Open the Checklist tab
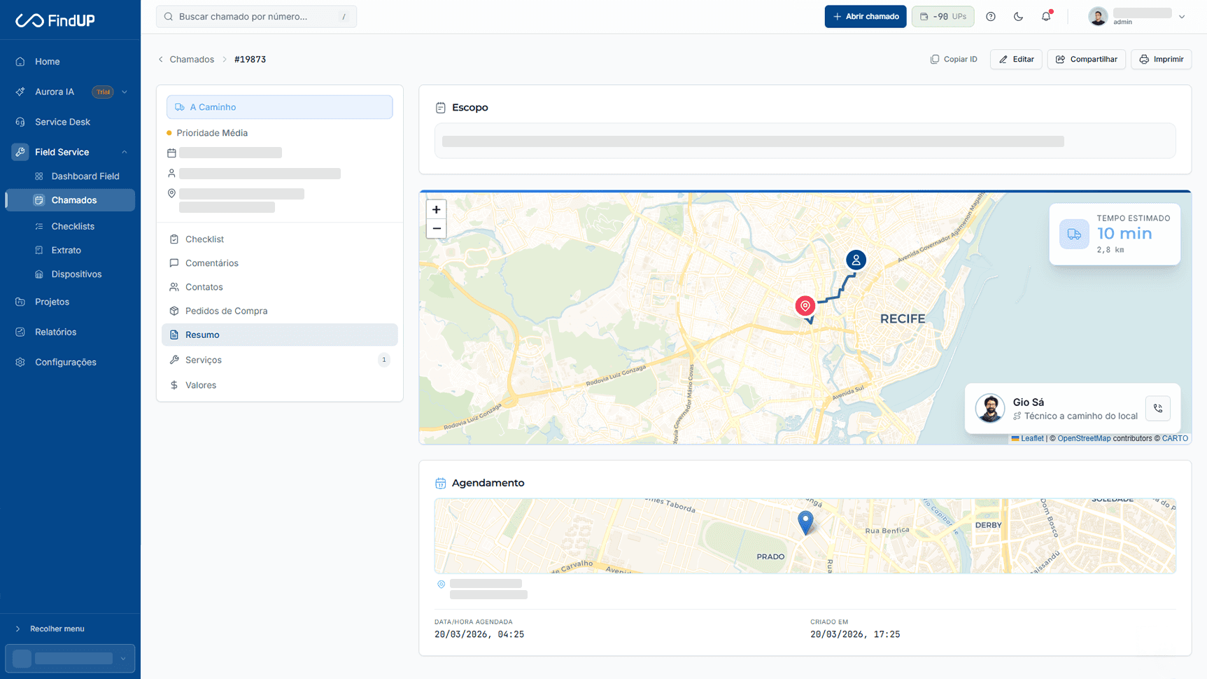Viewport: 1207px width, 679px height. click(x=279, y=239)
